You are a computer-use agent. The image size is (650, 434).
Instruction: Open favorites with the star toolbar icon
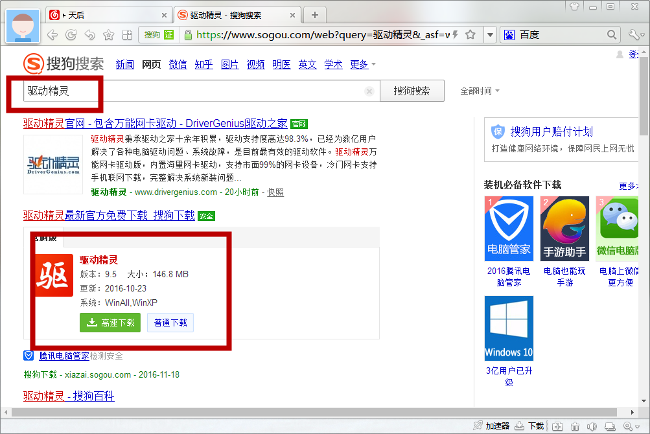(x=109, y=35)
